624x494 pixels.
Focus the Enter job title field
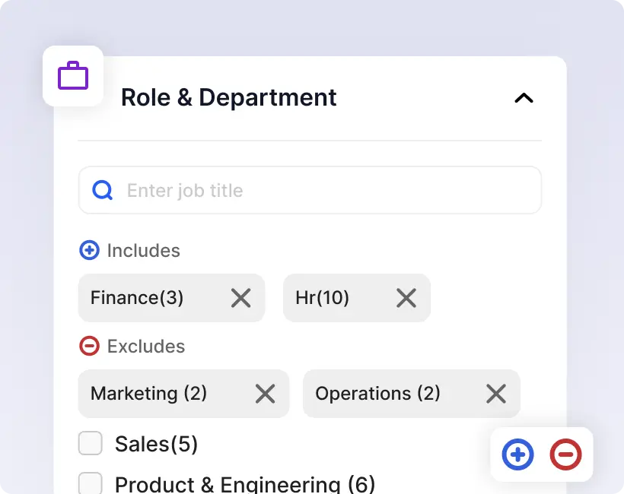pos(327,190)
